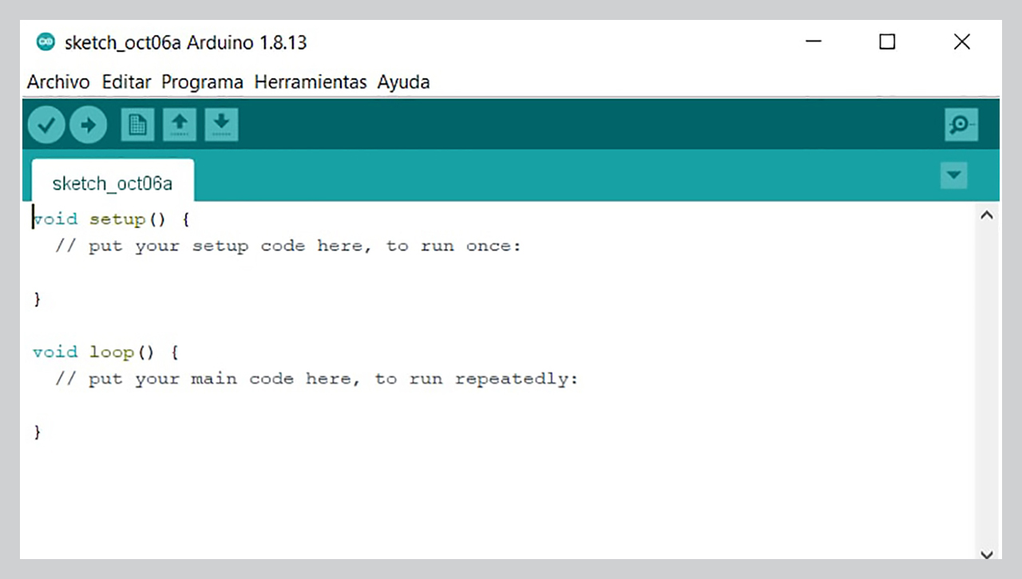
Task: Click the 'void setup() {' line
Action: 111,219
